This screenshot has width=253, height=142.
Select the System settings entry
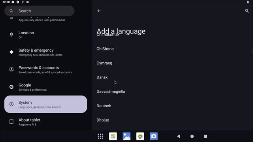[46, 104]
